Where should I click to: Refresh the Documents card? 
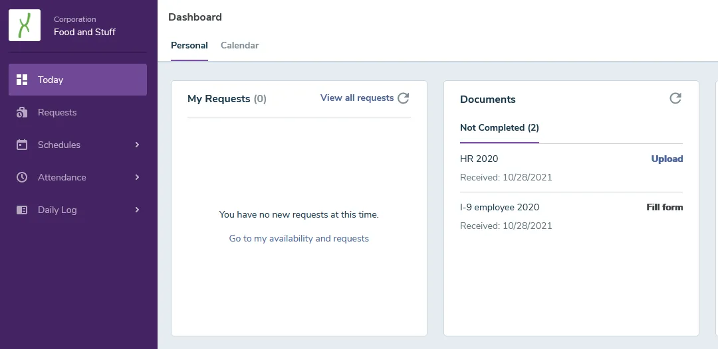pos(675,98)
